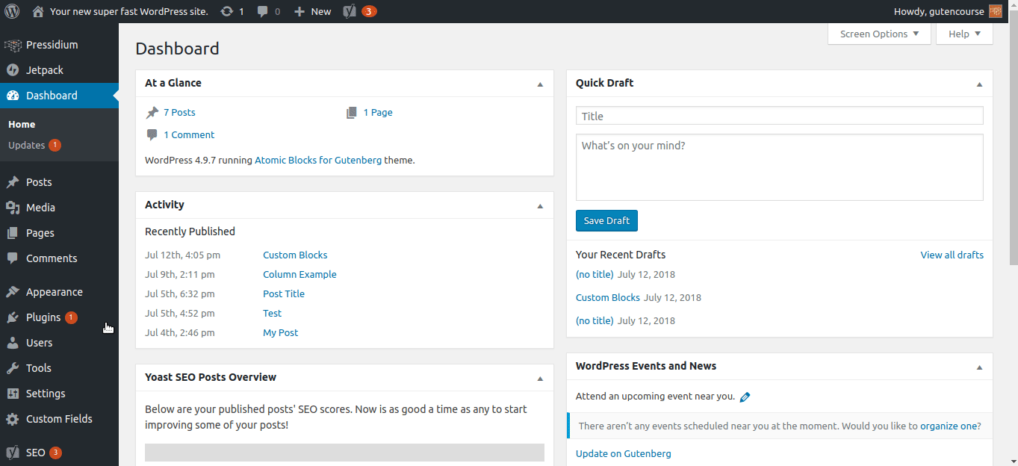
Task: Open Atomic Blocks for Gutenberg theme link
Action: click(x=318, y=160)
